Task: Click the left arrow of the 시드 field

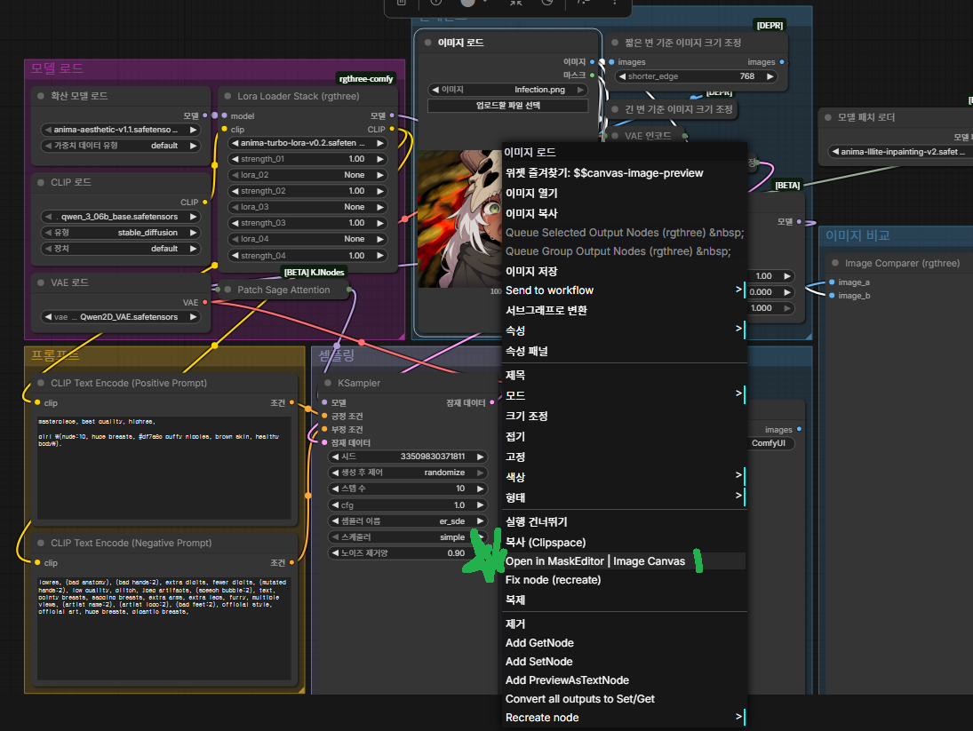Action: tap(335, 457)
